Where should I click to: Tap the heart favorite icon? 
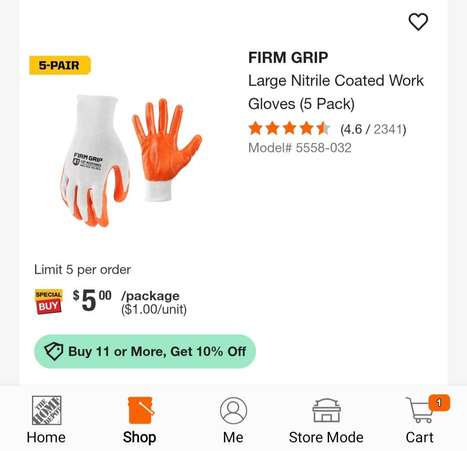(x=418, y=22)
